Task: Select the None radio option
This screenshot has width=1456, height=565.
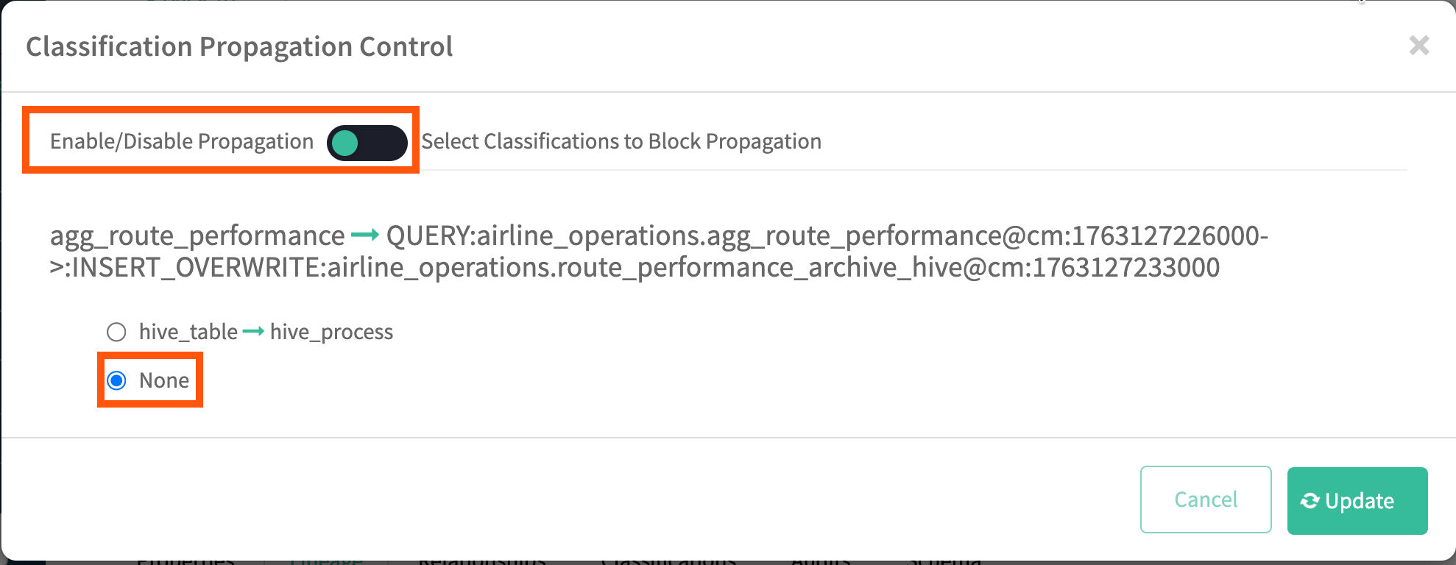Action: [116, 380]
